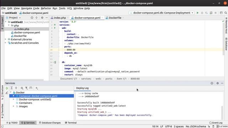The image size is (228, 128).
Task: Switch to the Dockerfile editor tab
Action: pos(115,18)
